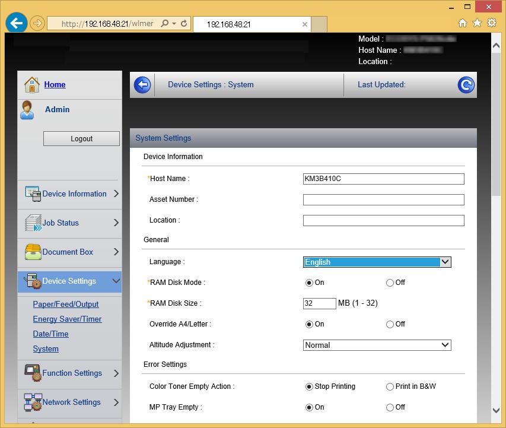
Task: Click the Document Box sidebar icon
Action: pyautogui.click(x=33, y=252)
